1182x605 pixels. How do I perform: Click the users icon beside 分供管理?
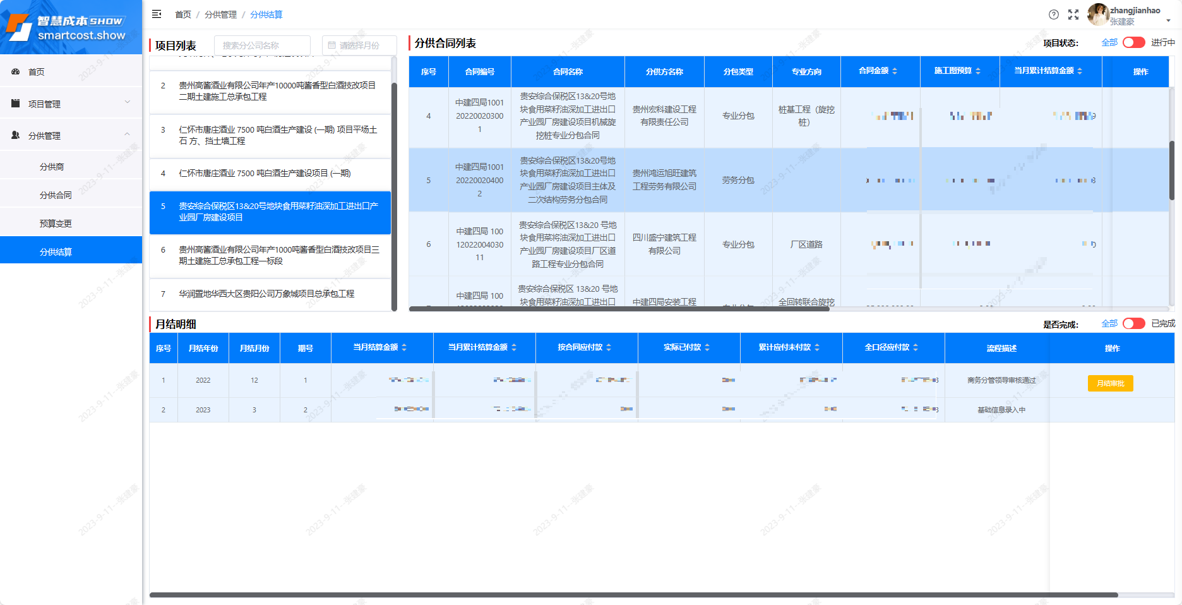[x=16, y=135]
